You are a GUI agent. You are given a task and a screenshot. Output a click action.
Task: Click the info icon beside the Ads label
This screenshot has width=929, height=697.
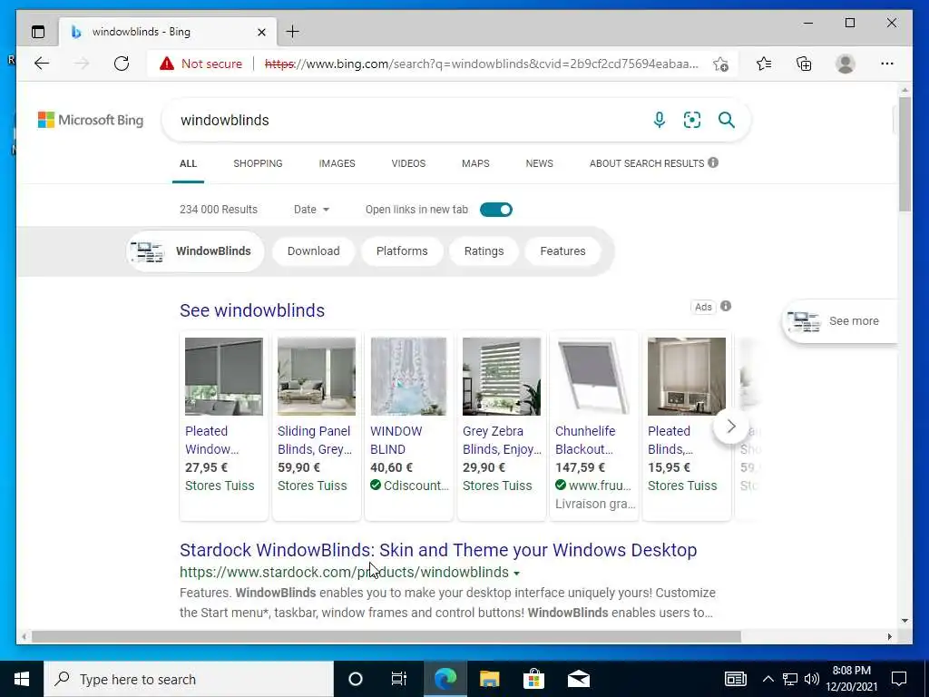(x=726, y=306)
